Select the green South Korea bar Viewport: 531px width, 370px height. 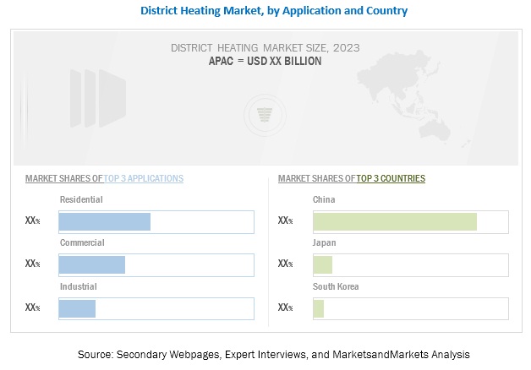pyautogui.click(x=319, y=308)
